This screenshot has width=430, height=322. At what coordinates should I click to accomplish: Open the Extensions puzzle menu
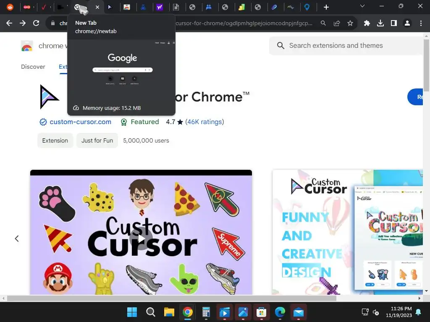[x=367, y=23]
